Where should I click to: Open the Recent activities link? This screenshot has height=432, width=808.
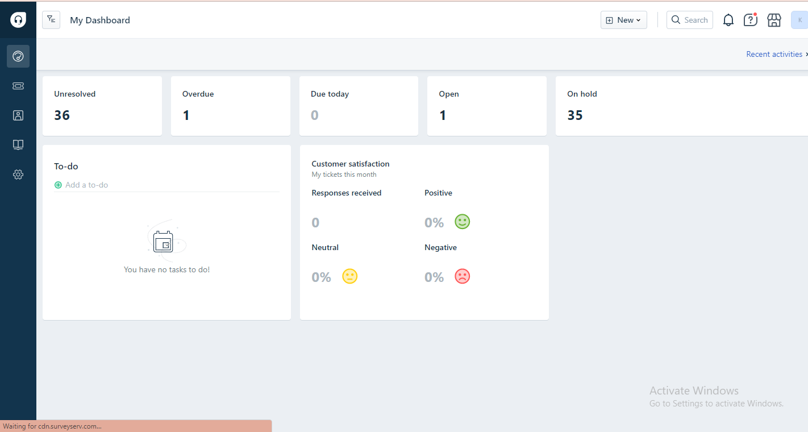pos(774,54)
